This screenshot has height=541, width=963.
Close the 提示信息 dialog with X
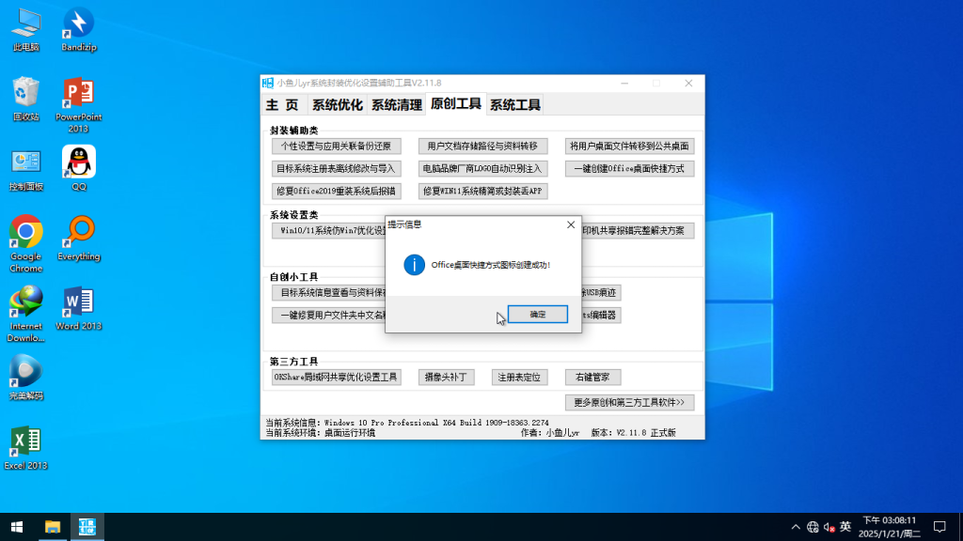click(x=570, y=224)
